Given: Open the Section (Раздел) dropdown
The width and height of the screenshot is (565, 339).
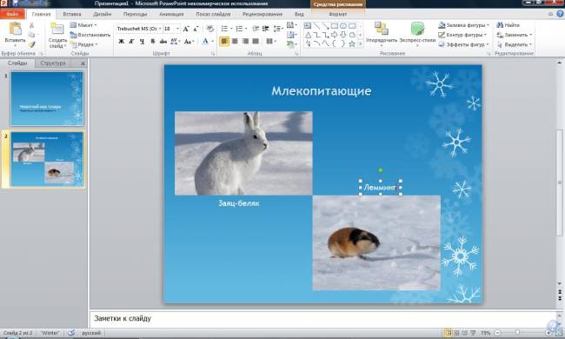Looking at the screenshot, I should pos(84,44).
